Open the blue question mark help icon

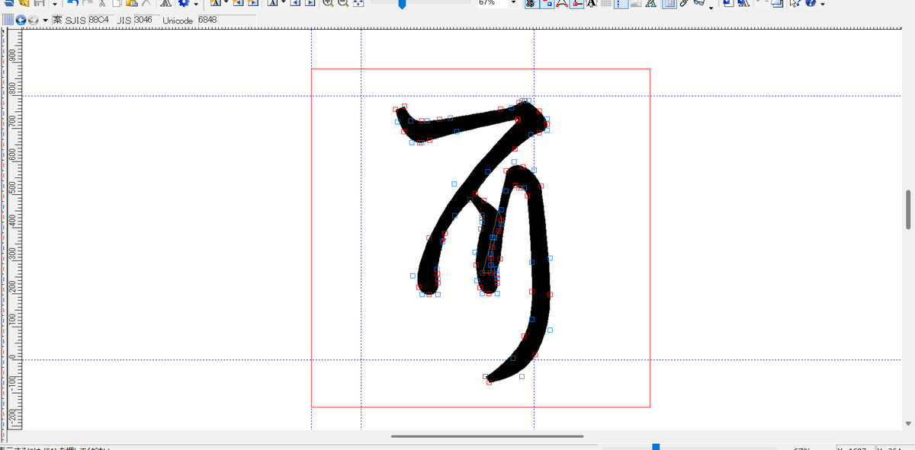pyautogui.click(x=811, y=3)
